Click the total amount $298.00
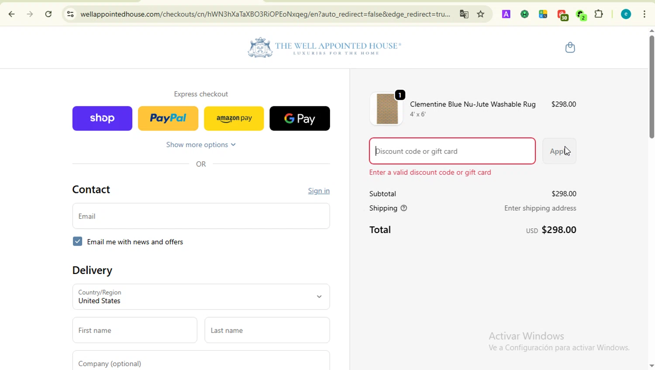 coord(559,230)
